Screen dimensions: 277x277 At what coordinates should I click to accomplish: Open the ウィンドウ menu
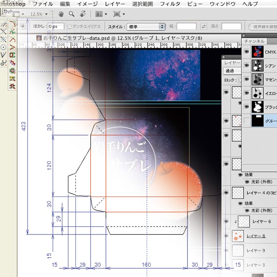(x=223, y=4)
